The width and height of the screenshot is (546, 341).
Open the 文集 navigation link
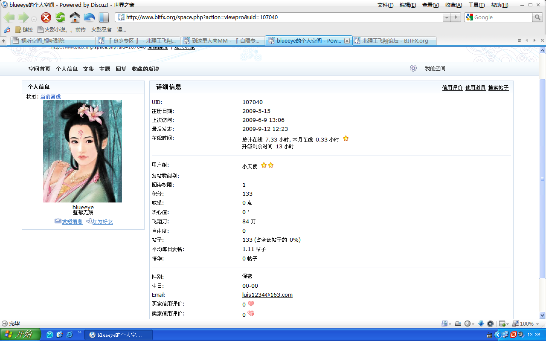[x=88, y=69]
